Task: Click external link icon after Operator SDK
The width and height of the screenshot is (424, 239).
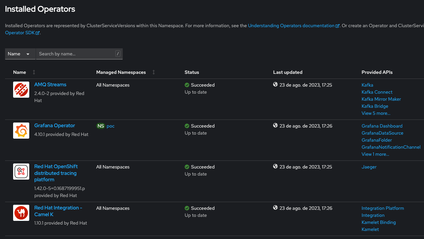Action: click(38, 33)
